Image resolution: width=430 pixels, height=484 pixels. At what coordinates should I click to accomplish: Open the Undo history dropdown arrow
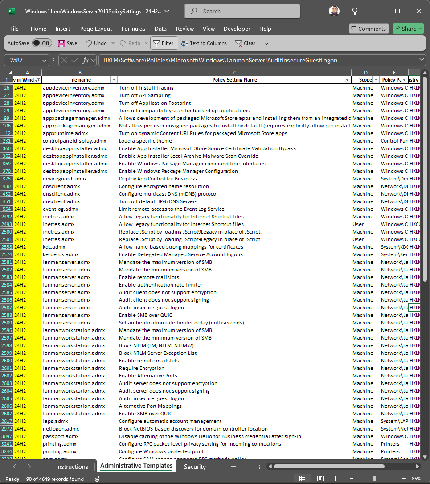point(113,43)
